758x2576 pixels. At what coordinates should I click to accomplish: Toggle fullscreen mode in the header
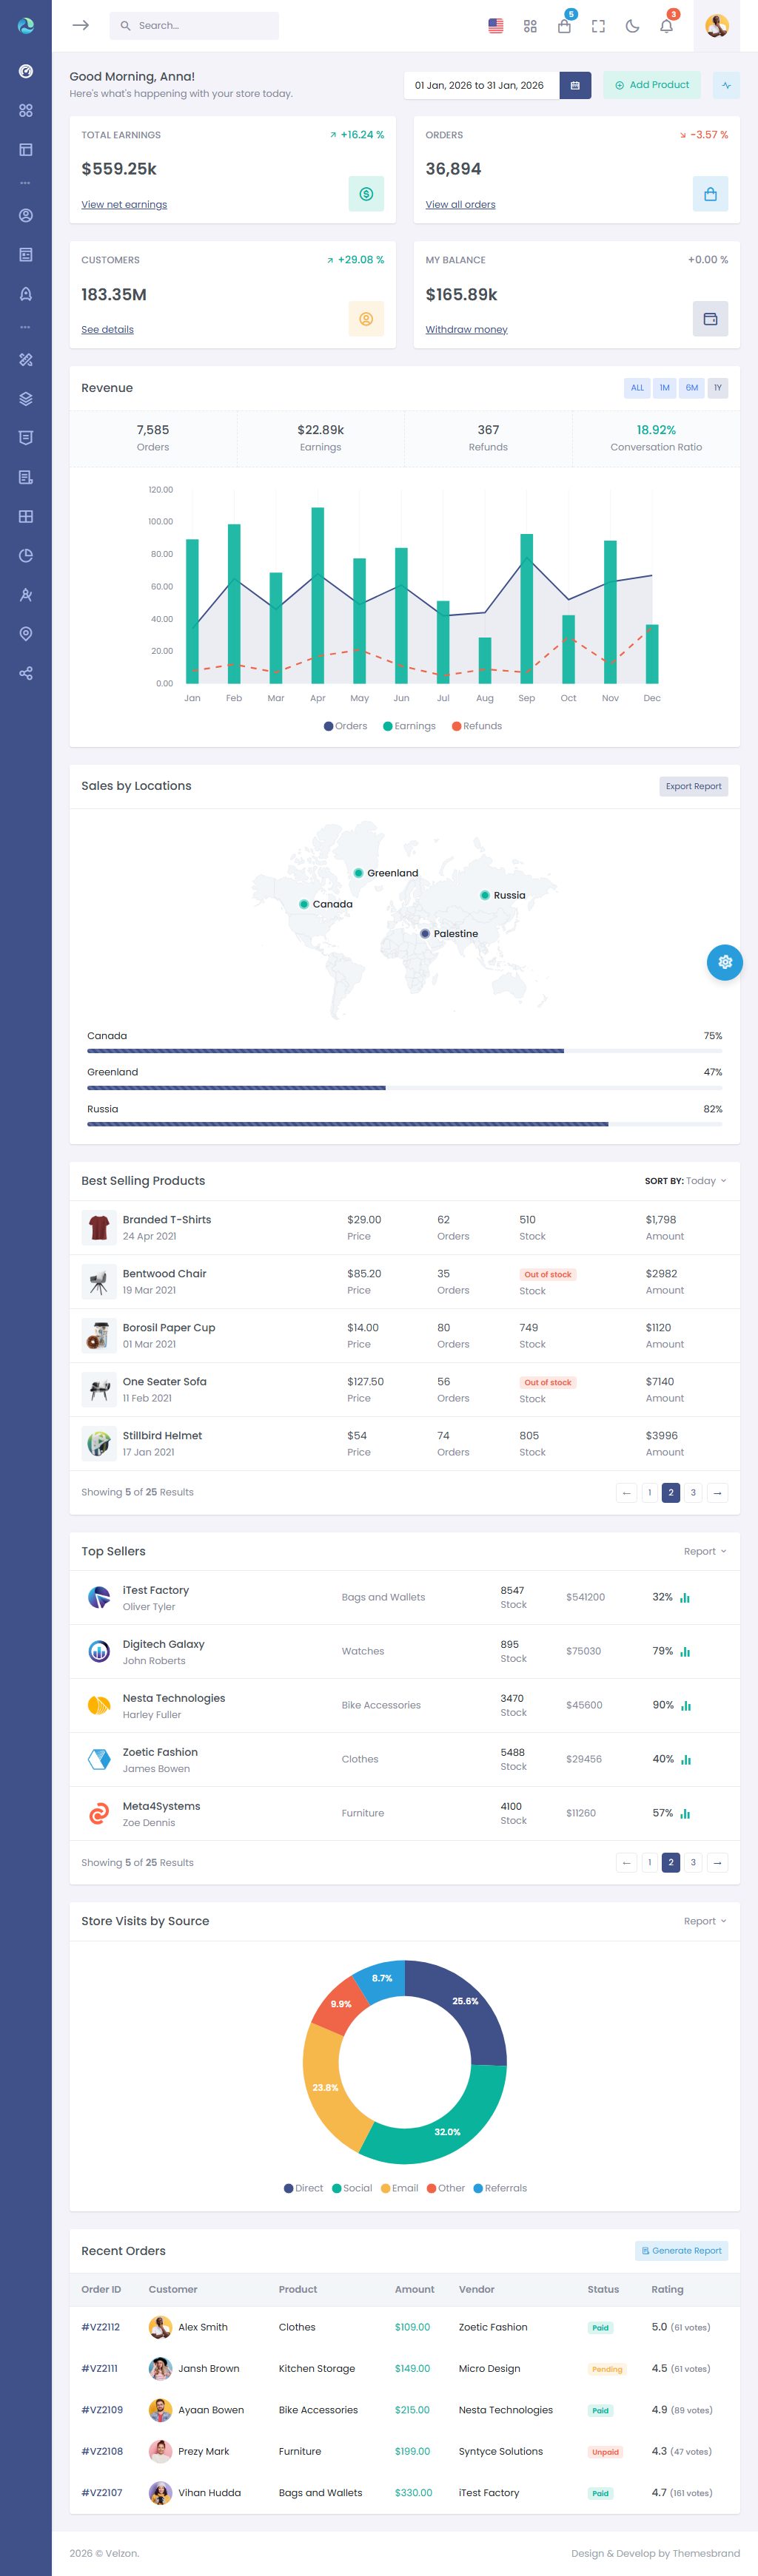pos(599,26)
